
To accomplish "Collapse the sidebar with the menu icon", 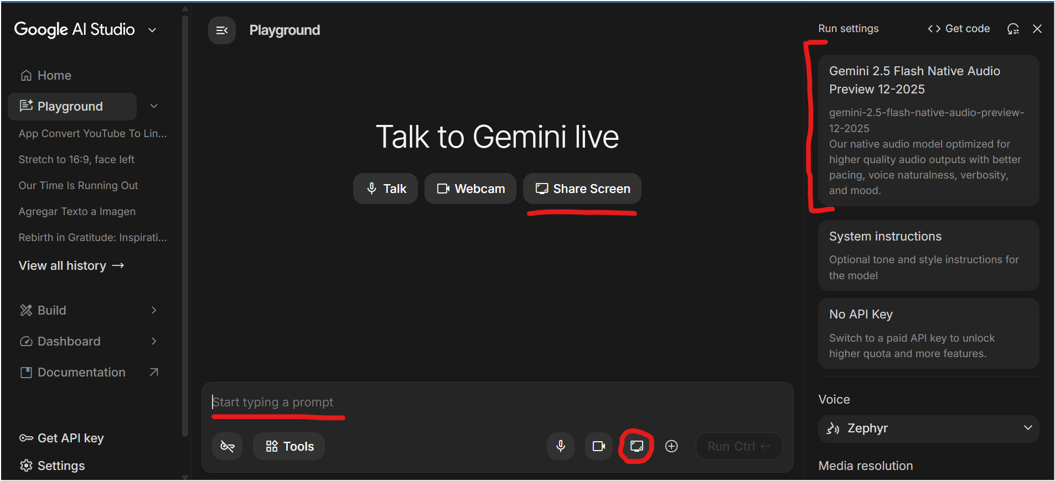I will tap(221, 30).
